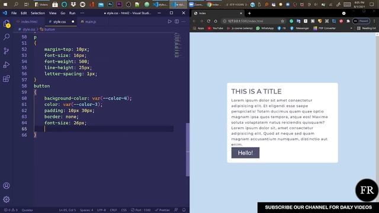
Task: Change language mode CSS in status bar
Action: tap(124, 210)
